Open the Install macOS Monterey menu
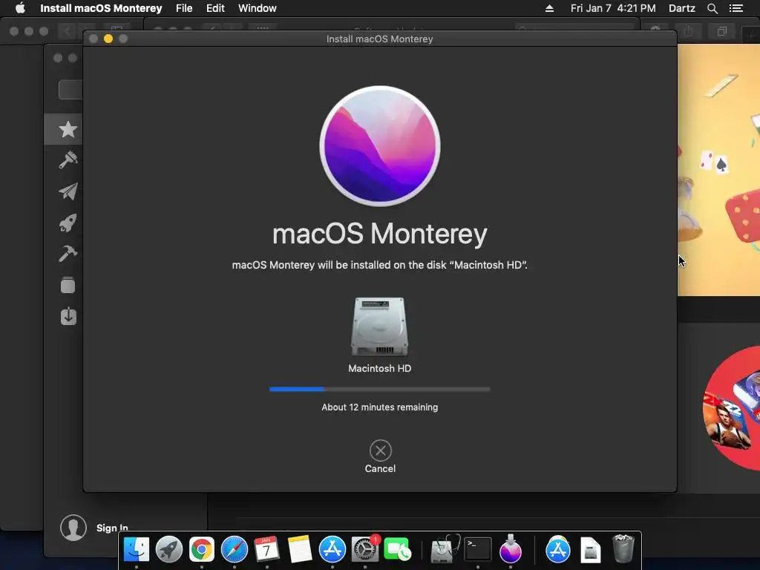 tap(101, 8)
